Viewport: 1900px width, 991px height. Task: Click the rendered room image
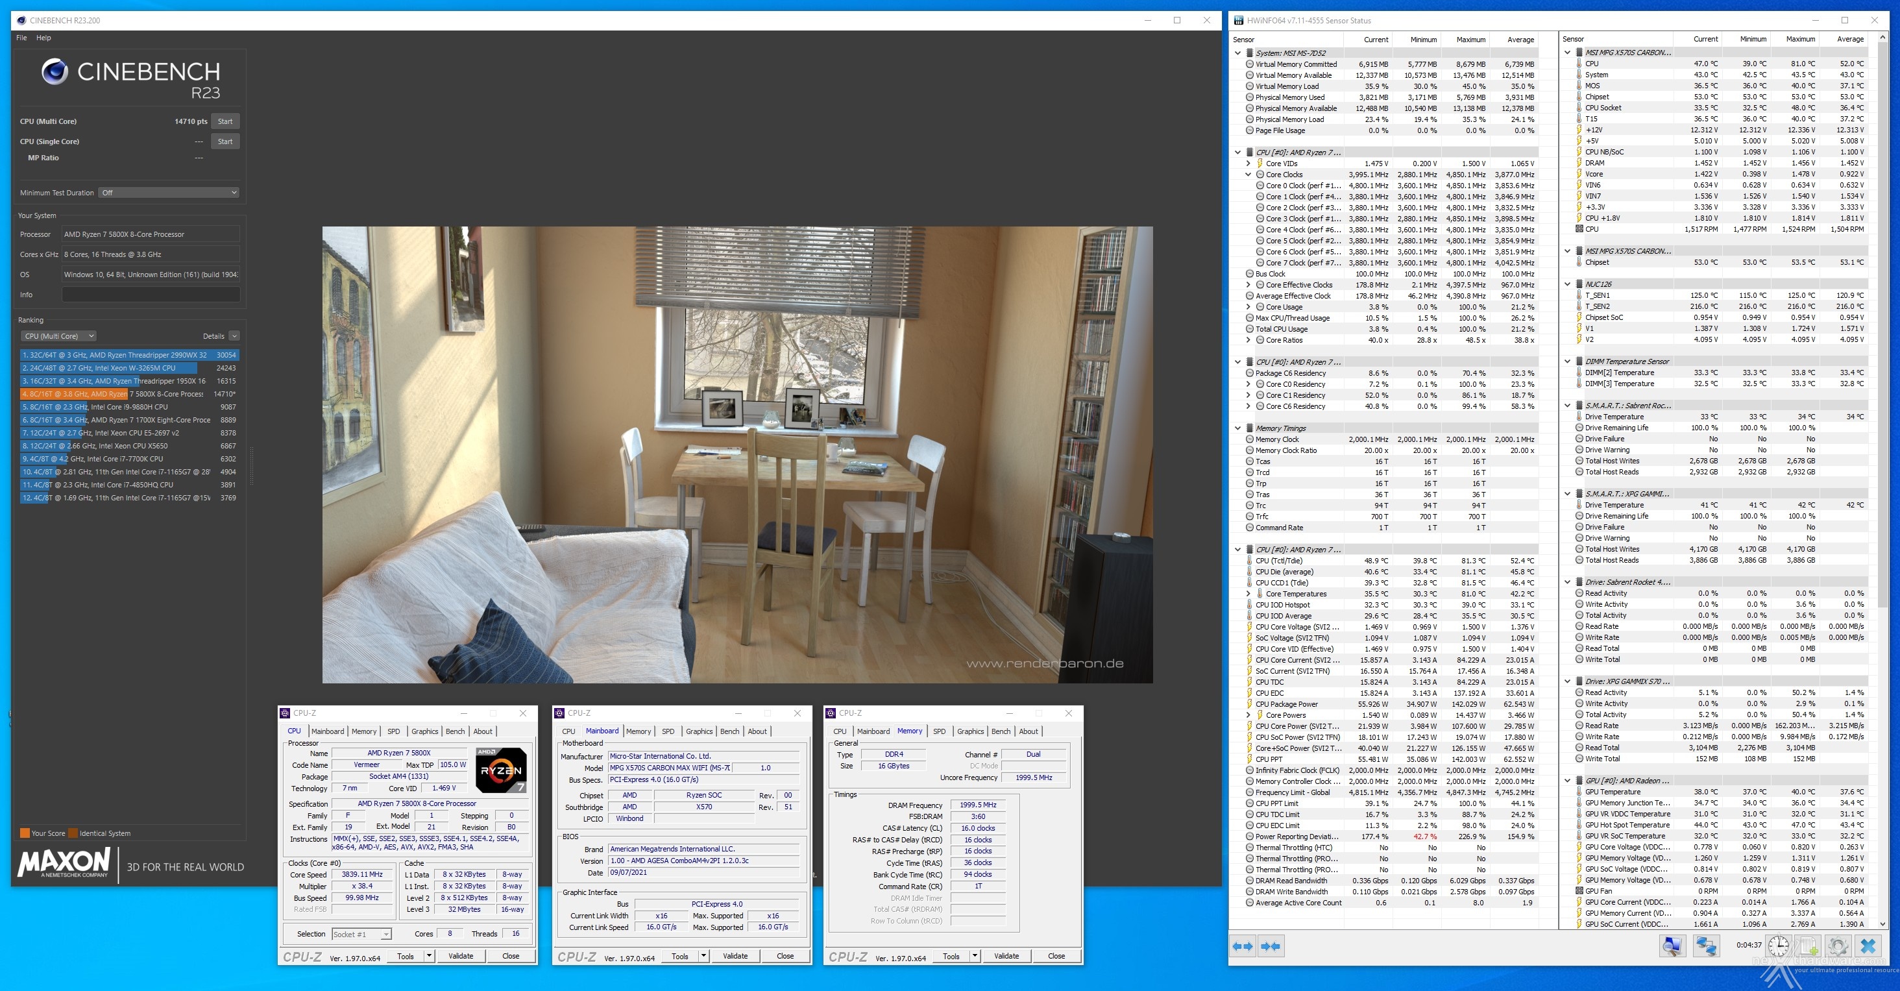(737, 454)
